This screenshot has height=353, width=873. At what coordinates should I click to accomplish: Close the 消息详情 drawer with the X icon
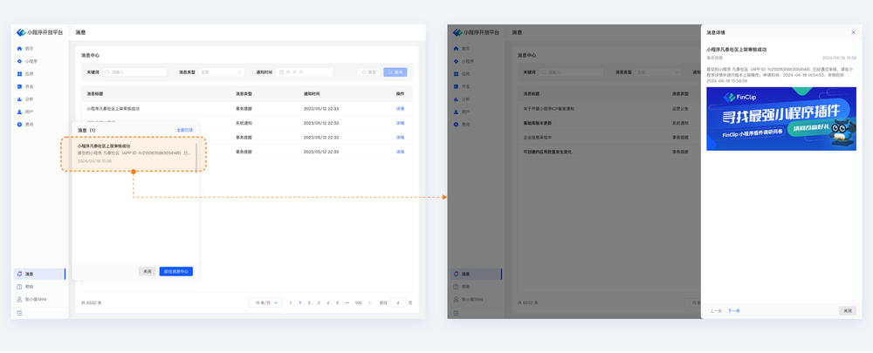coord(853,33)
